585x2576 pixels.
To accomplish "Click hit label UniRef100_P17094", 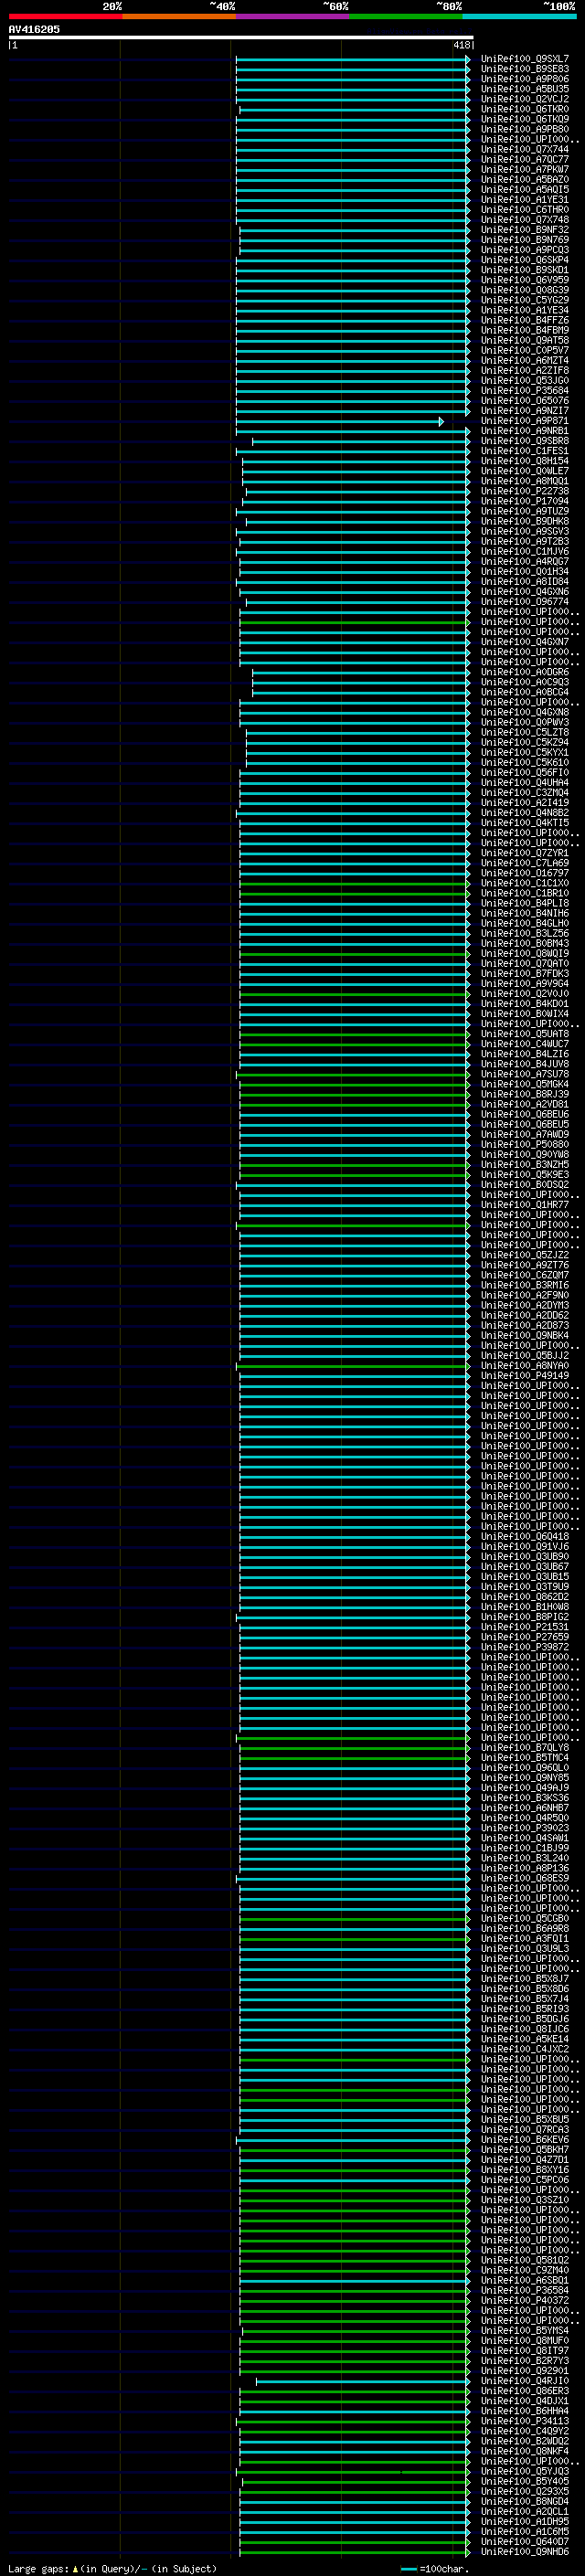I will click(x=524, y=501).
